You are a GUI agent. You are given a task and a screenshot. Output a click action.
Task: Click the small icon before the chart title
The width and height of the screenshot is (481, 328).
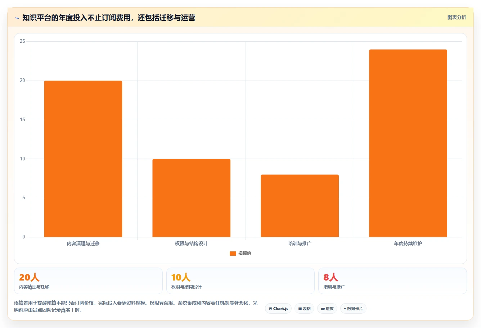tap(17, 18)
